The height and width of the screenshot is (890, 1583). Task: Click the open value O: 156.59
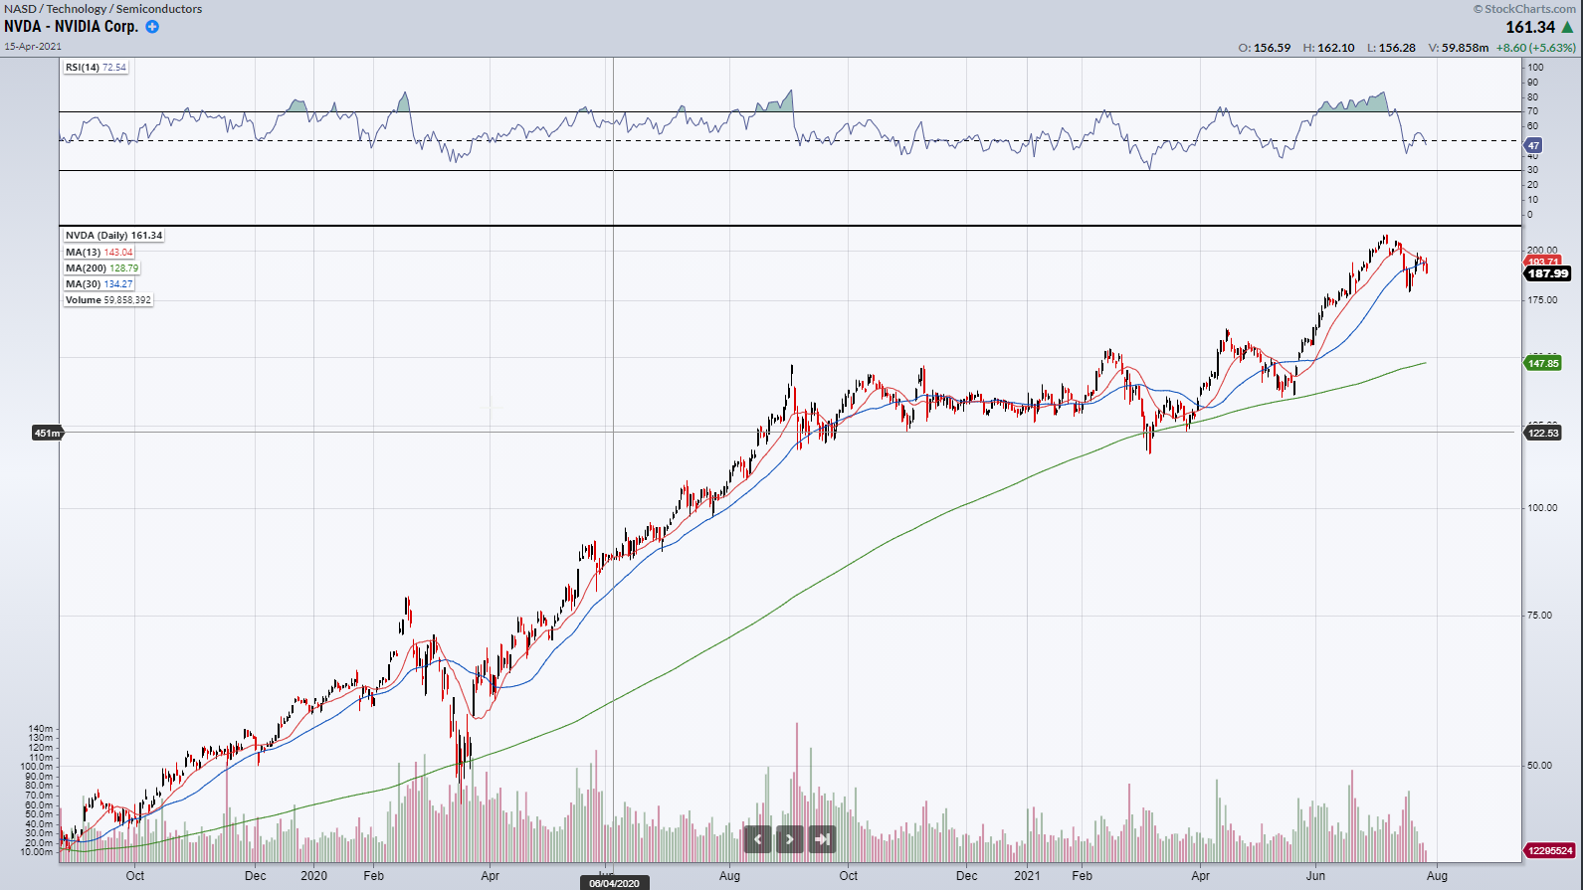coord(1265,48)
